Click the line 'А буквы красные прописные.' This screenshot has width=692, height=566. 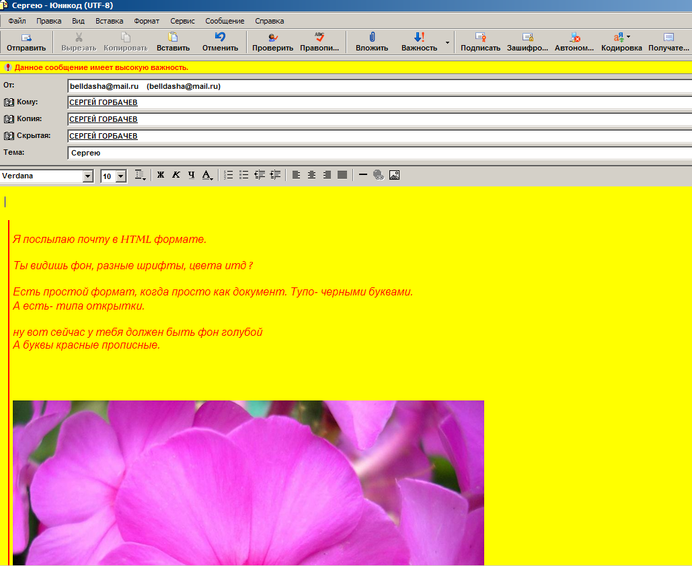[87, 345]
